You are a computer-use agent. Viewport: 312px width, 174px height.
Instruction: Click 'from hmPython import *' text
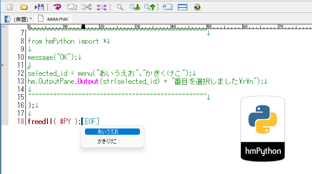point(67,41)
